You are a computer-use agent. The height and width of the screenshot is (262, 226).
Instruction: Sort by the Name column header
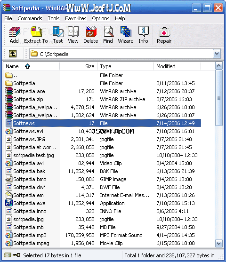32,66
